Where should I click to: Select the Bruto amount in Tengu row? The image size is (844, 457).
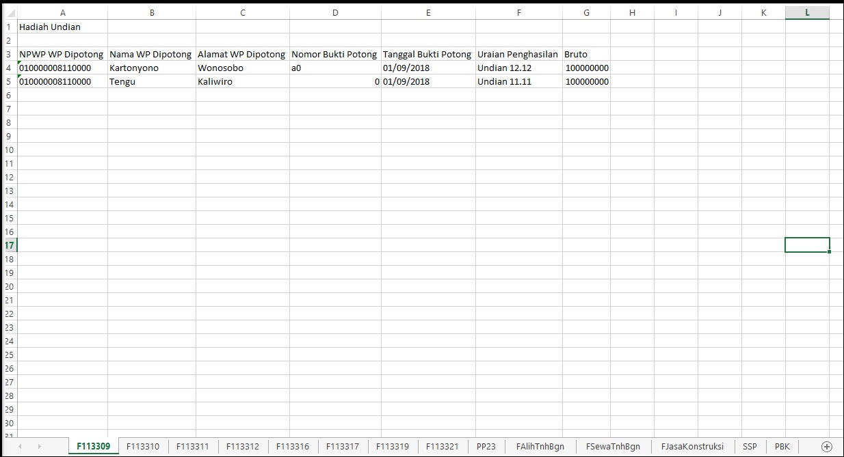click(586, 81)
